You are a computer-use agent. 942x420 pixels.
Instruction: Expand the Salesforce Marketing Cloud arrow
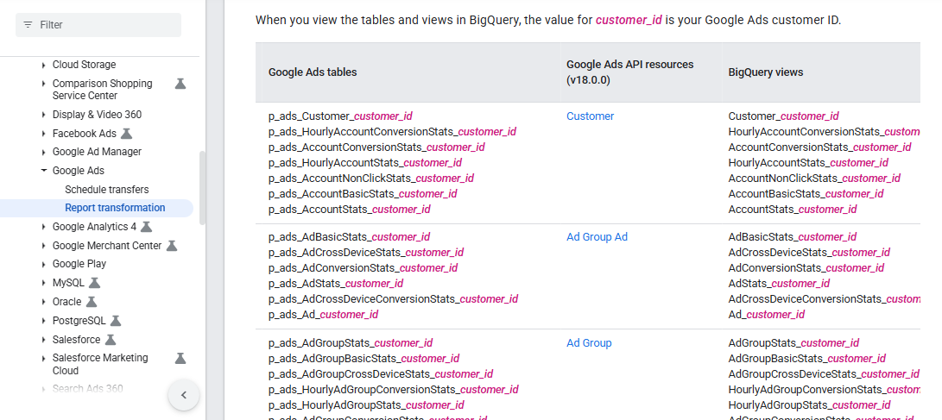(43, 358)
